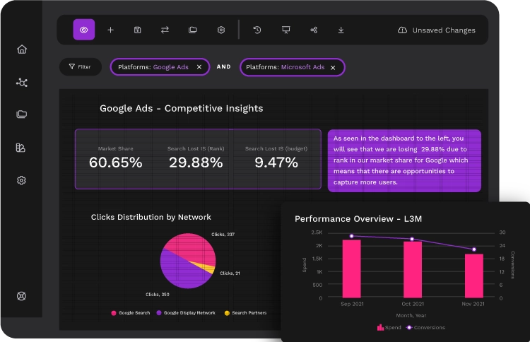
Task: Open the folders icon in left sidebar
Action: [x=22, y=114]
